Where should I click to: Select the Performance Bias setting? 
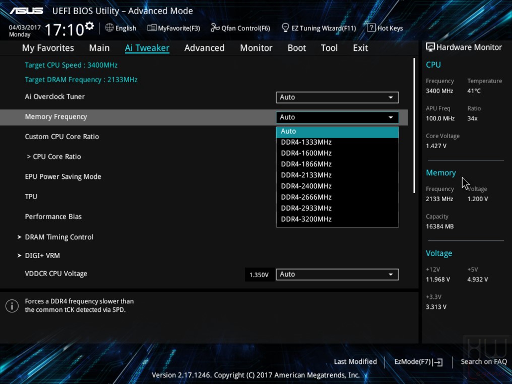pos(53,217)
